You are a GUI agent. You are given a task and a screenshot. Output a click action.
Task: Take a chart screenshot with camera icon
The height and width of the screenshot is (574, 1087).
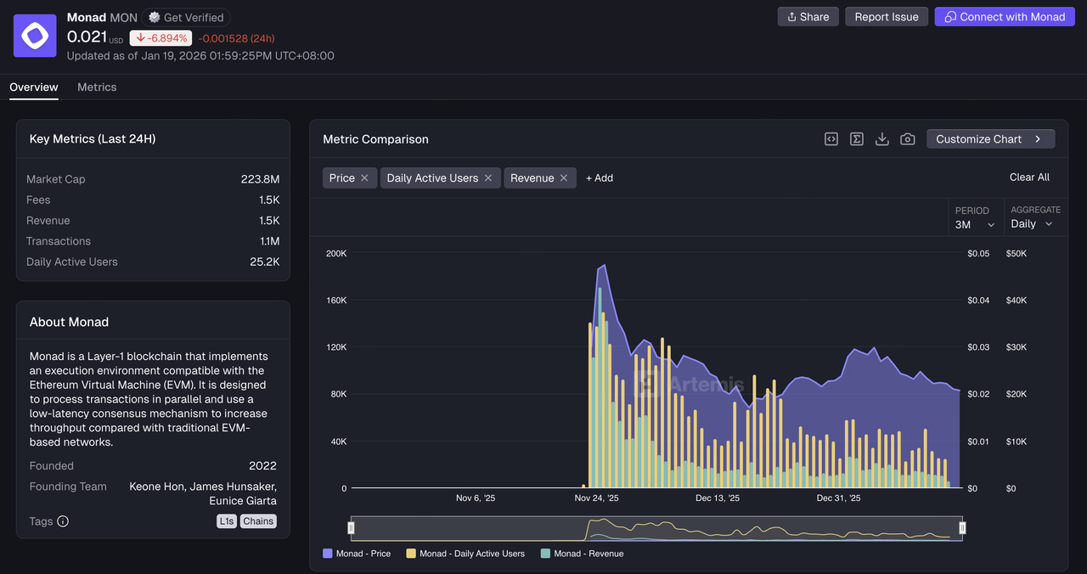tap(908, 139)
